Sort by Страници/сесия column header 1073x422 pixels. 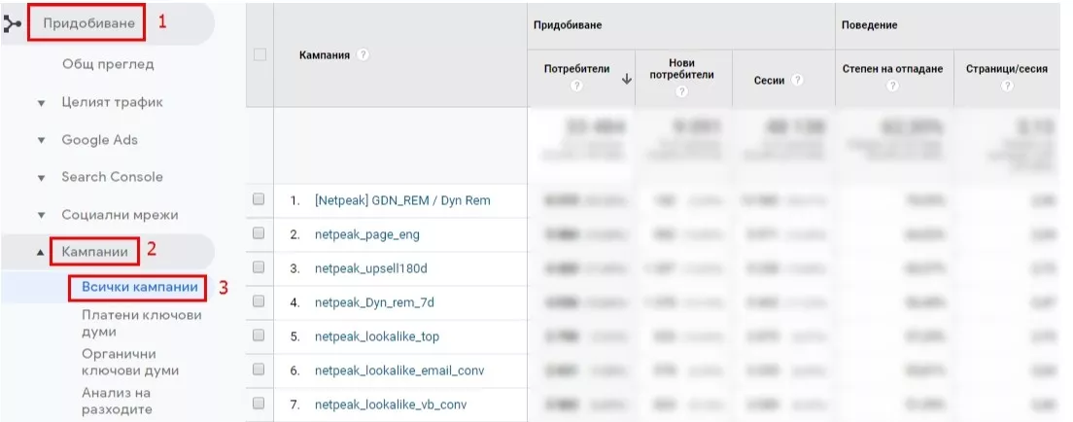point(1006,69)
